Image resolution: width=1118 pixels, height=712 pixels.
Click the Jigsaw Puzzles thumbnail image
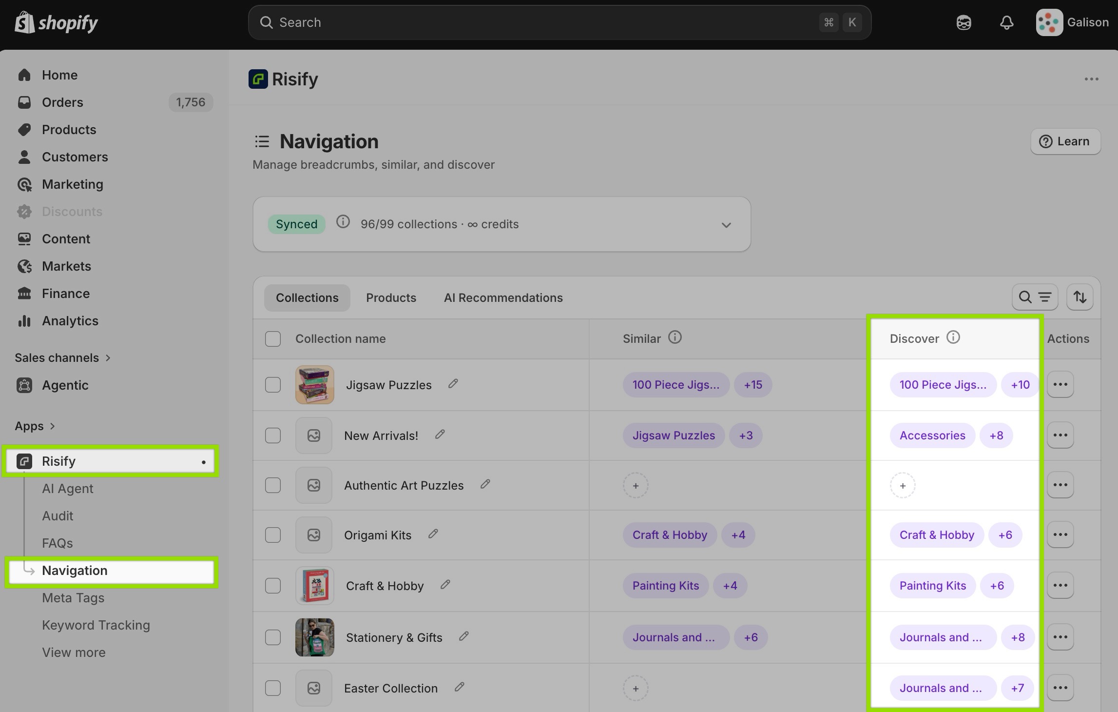click(x=315, y=385)
